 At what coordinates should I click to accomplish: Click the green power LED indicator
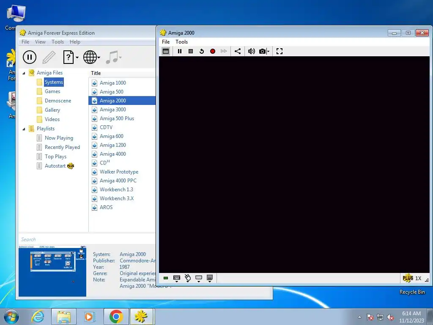click(166, 278)
